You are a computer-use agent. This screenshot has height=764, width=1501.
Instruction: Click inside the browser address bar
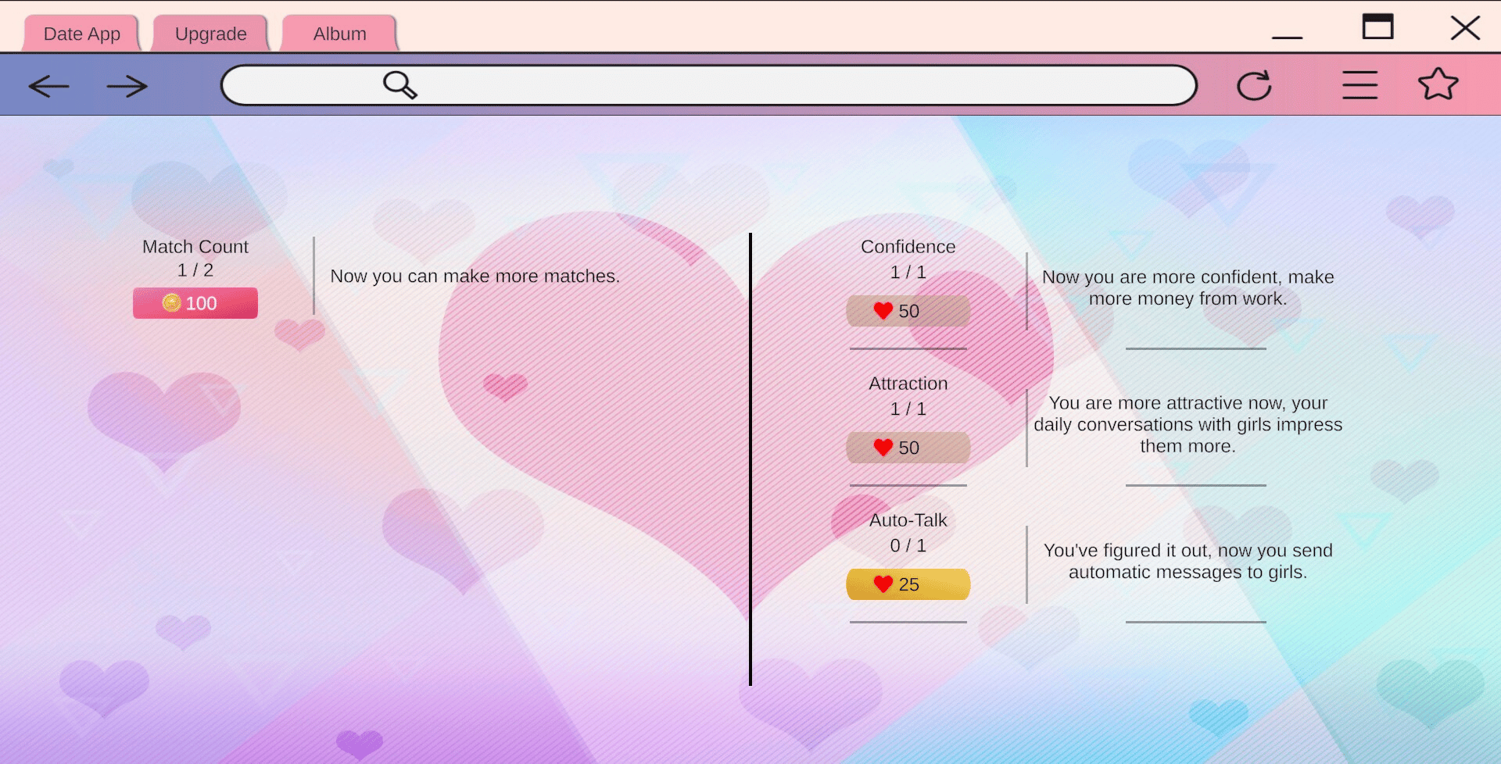tap(782, 85)
